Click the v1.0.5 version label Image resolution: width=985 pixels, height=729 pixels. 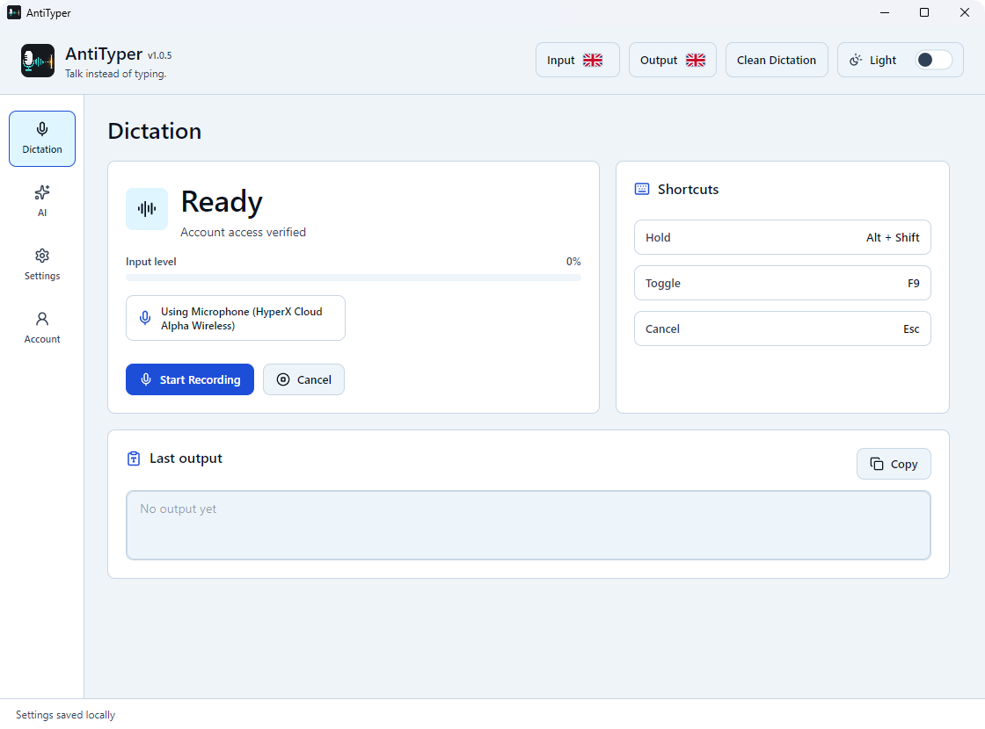pyautogui.click(x=159, y=55)
